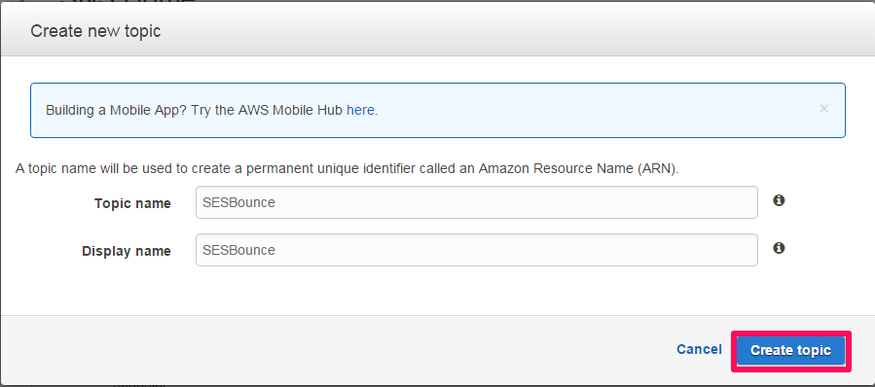875x387 pixels.
Task: Open the "here" Mobile Hub link
Action: click(x=360, y=111)
